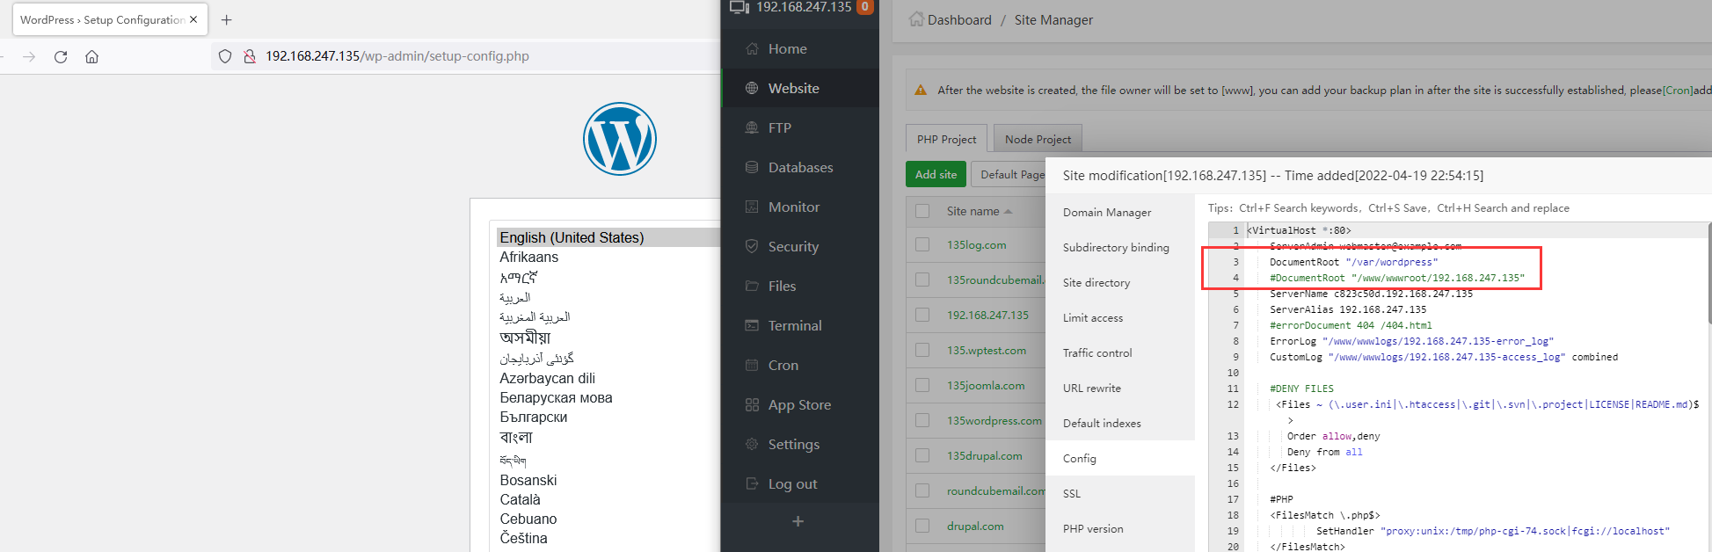Select SSL in site modification menu
1712x552 pixels.
click(x=1120, y=493)
